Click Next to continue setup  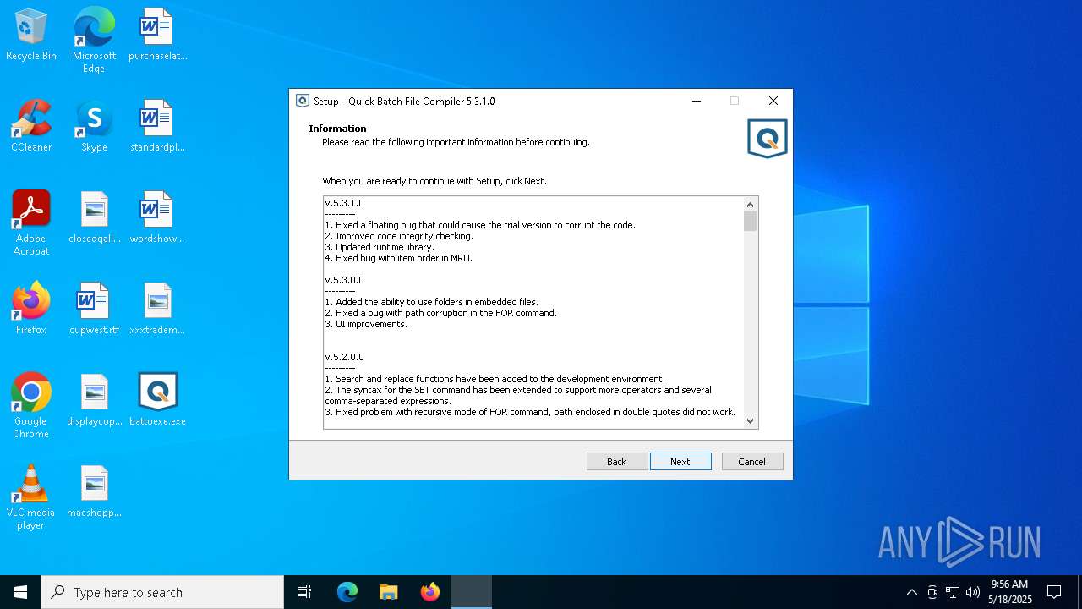[680, 462]
